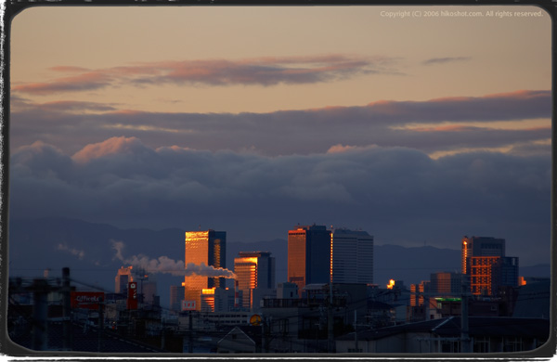Click the triangular gabled rooftop in the foreground

click(x=236, y=340)
